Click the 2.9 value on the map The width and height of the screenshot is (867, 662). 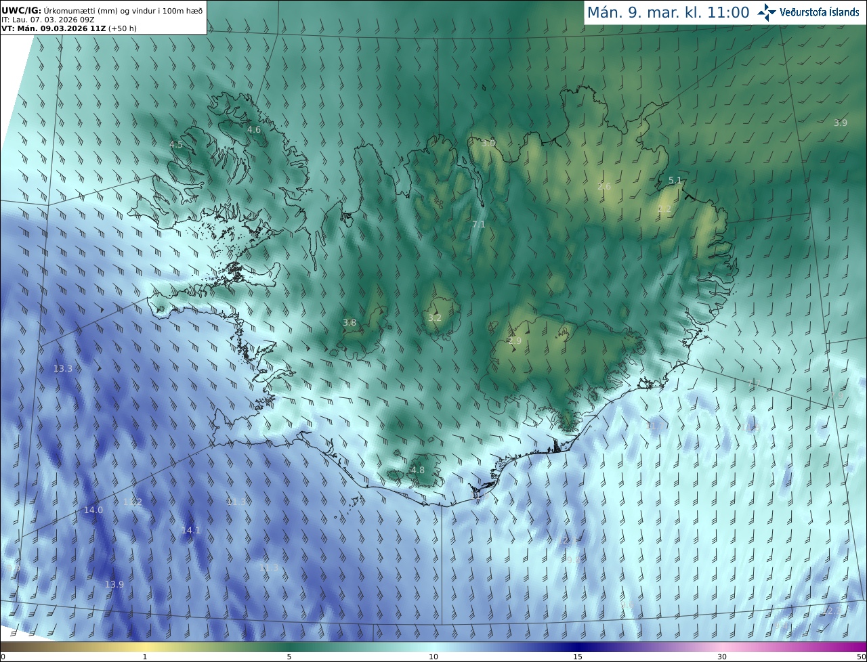pyautogui.click(x=515, y=341)
